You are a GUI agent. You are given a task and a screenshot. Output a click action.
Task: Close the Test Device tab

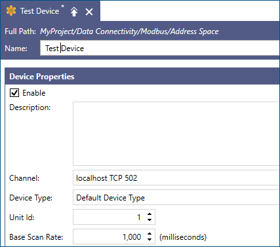[x=89, y=12]
